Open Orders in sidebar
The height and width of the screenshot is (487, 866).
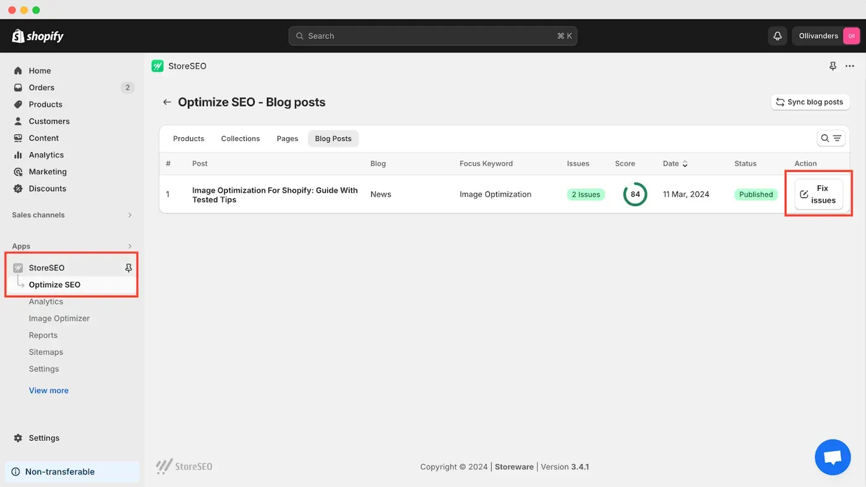(x=41, y=87)
